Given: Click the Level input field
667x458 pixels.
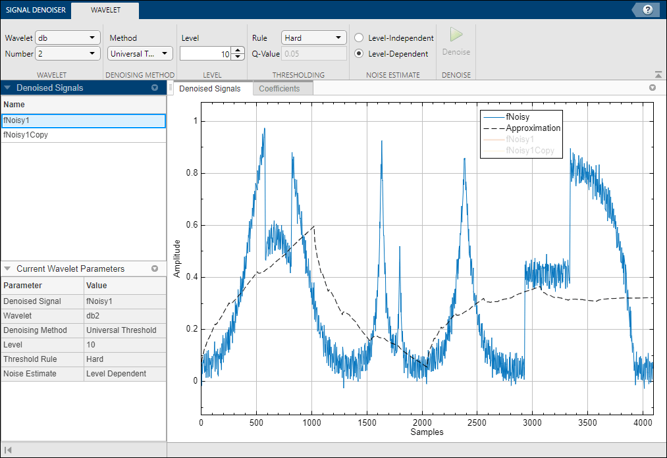Looking at the screenshot, I should coord(205,54).
